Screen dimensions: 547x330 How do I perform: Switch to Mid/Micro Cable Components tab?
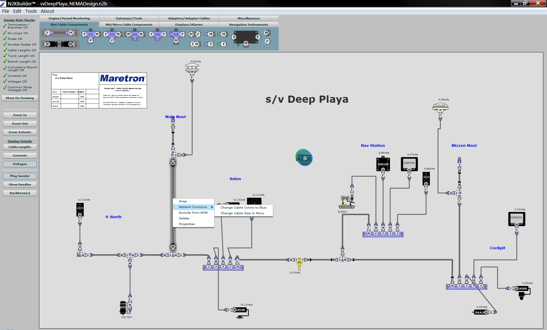[129, 25]
